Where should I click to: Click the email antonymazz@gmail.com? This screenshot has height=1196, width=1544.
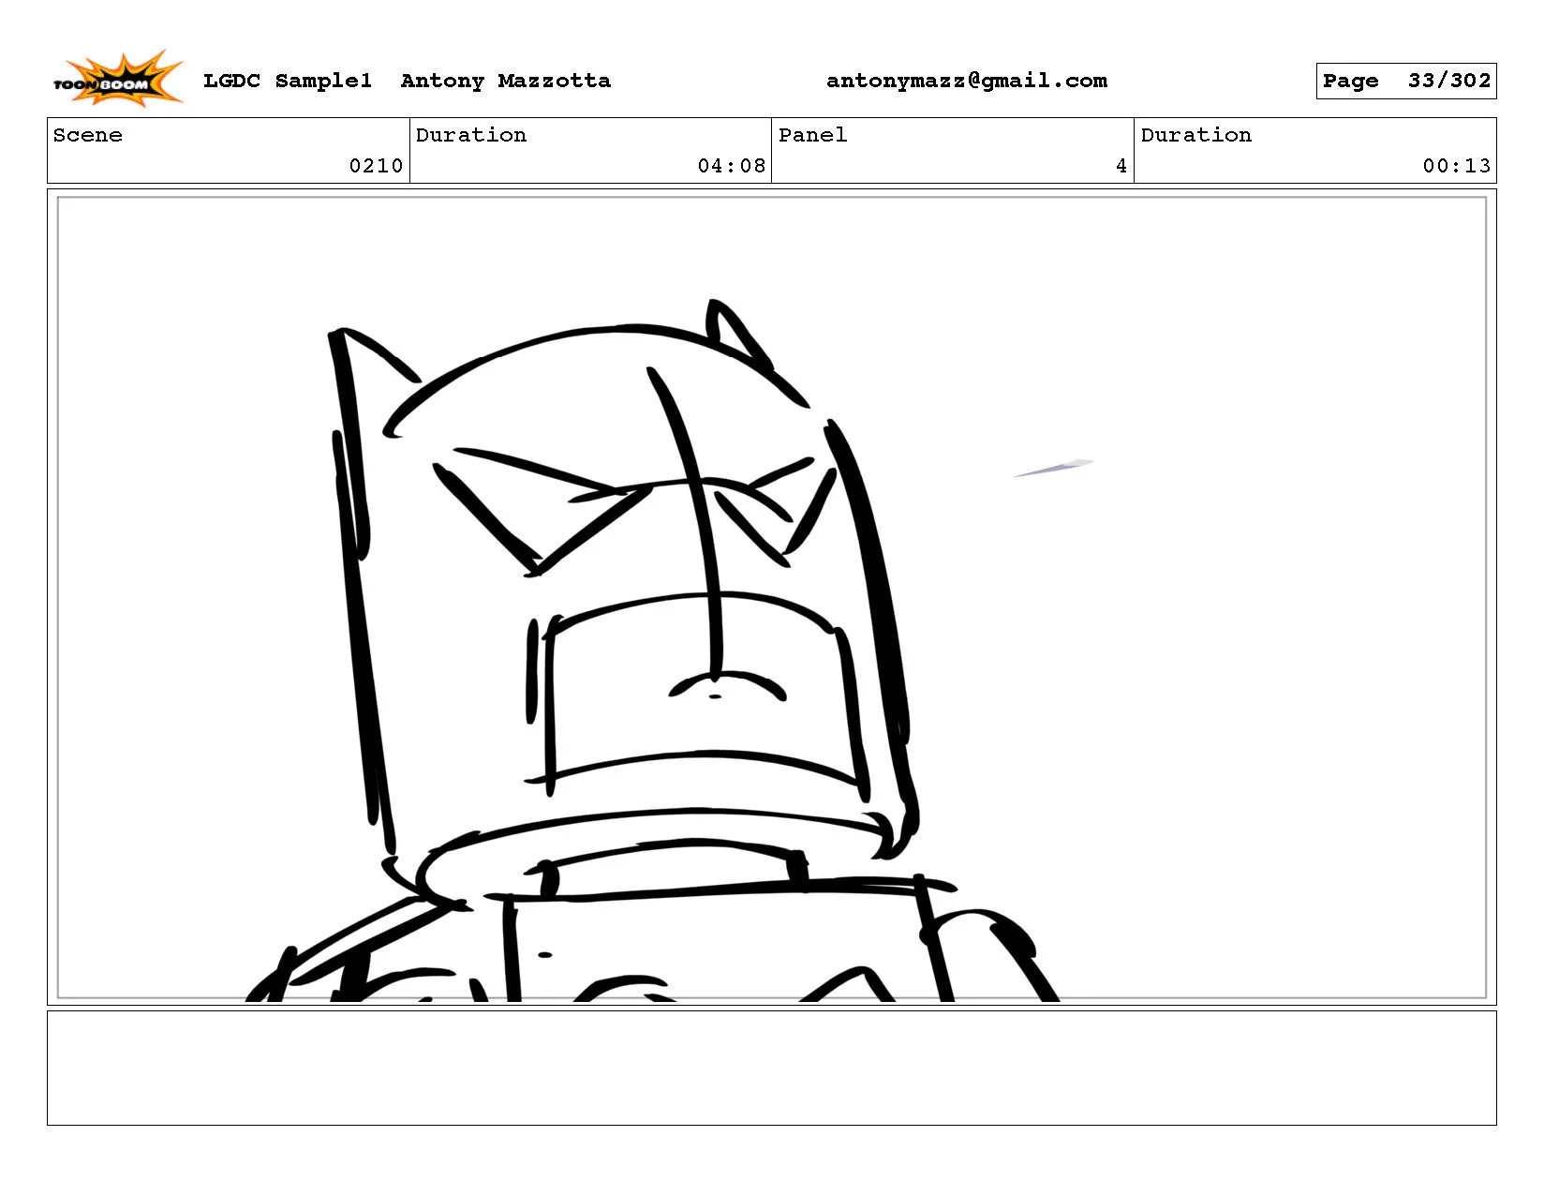967,81
